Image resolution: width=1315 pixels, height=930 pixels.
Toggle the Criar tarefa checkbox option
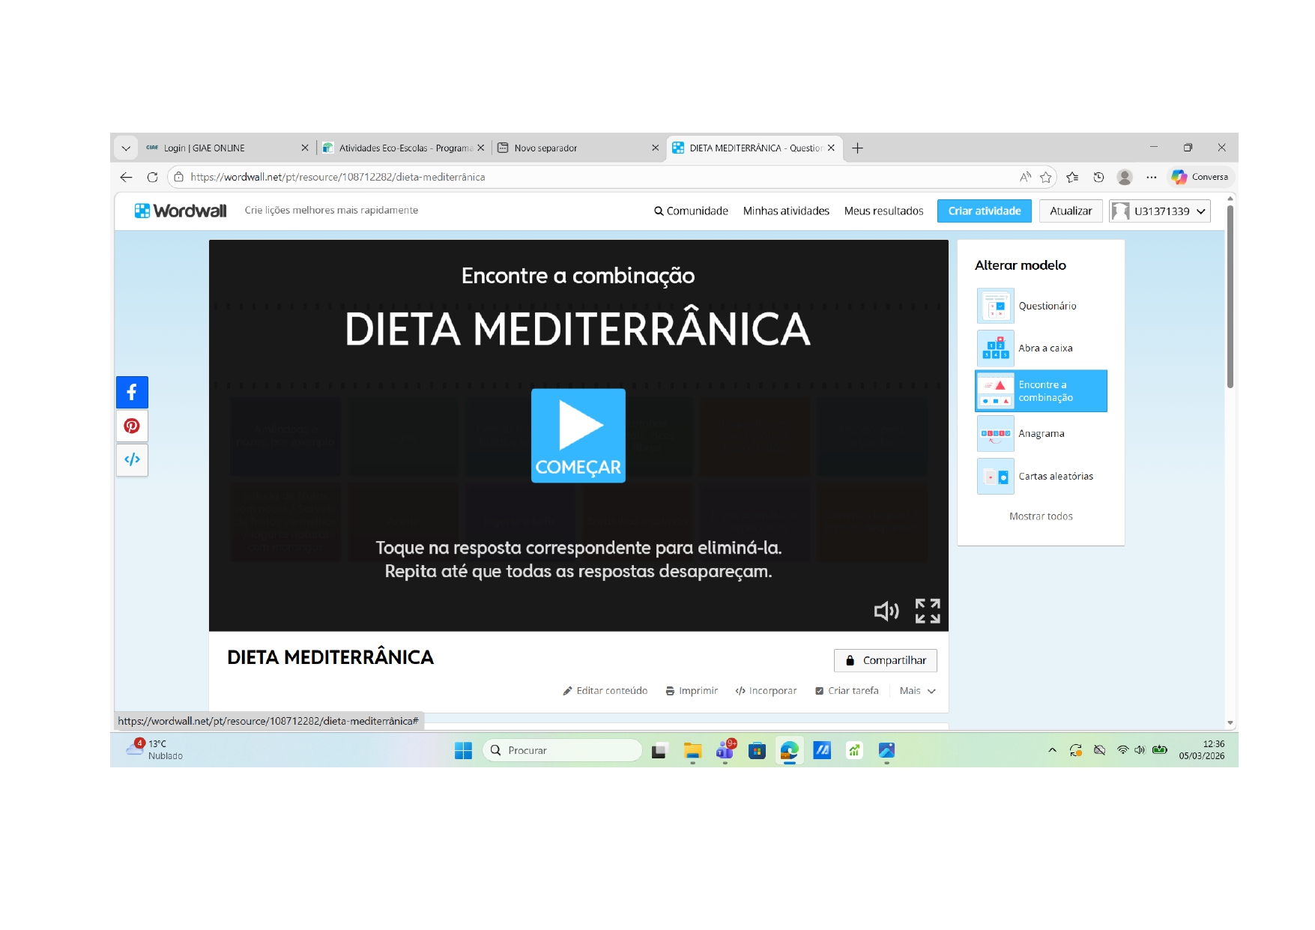coord(847,691)
